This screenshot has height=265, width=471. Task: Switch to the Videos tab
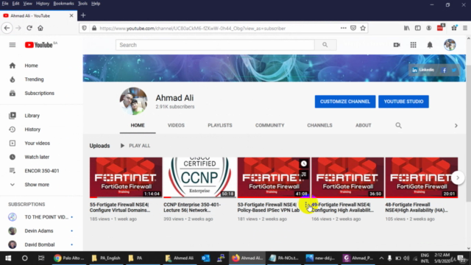(176, 125)
